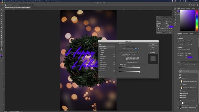Open font family dropdown in Character panel

pos(161,20)
